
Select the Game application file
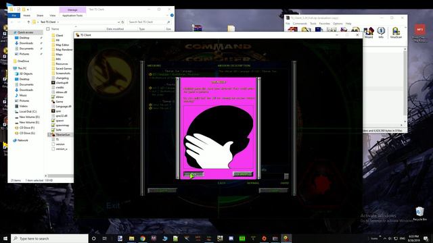[x=60, y=102]
